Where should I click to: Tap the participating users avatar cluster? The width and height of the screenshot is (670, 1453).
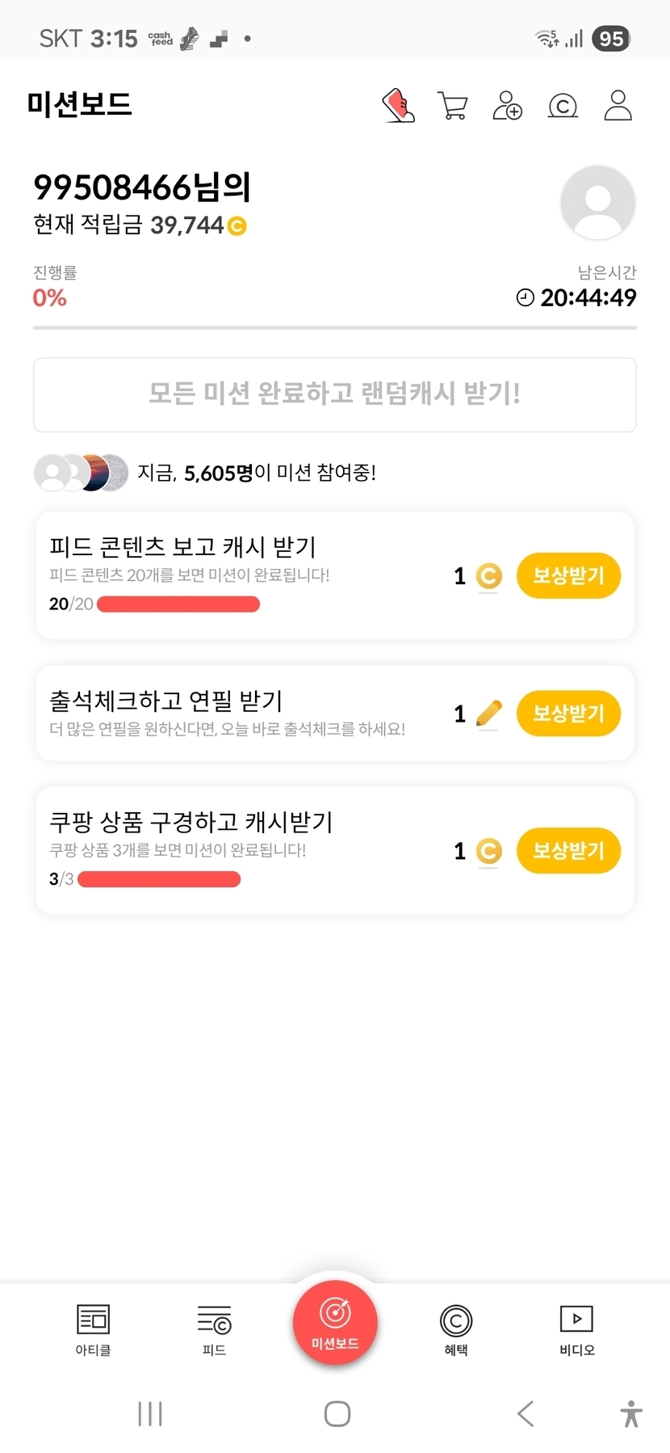point(81,473)
